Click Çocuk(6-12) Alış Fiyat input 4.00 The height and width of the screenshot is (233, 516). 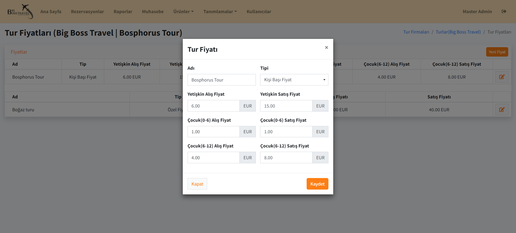click(x=214, y=158)
